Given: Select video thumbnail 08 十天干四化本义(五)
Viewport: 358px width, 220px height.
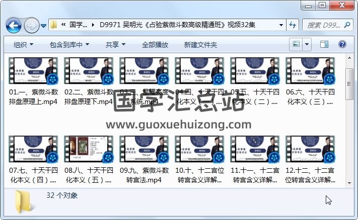Looking at the screenshot, I should [89, 149].
